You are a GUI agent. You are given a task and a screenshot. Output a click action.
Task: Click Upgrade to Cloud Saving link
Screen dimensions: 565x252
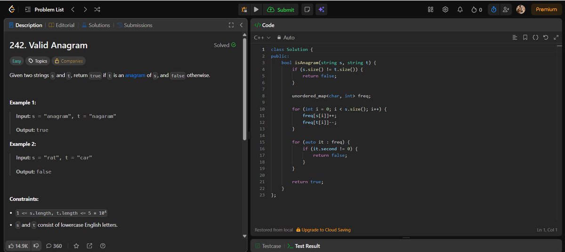pos(323,230)
